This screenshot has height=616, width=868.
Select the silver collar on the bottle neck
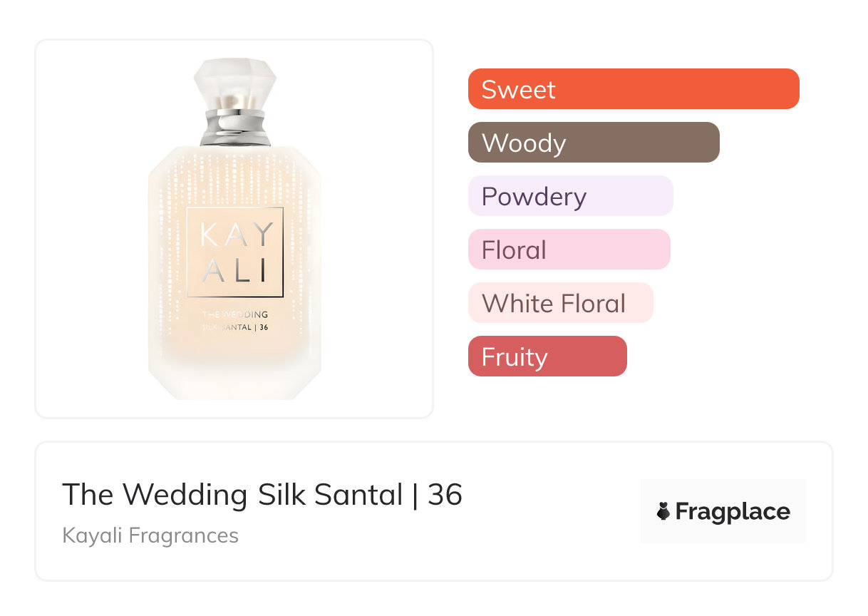pyautogui.click(x=234, y=125)
